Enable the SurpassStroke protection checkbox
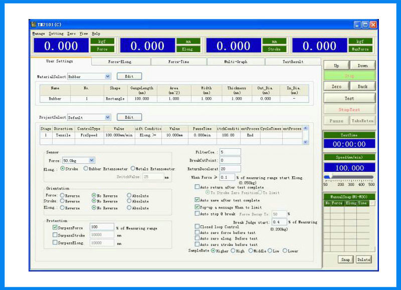The height and width of the screenshot is (290, 401). click(x=55, y=235)
